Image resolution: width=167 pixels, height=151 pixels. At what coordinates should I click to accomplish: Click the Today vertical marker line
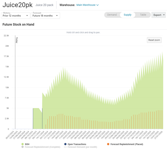15,81
